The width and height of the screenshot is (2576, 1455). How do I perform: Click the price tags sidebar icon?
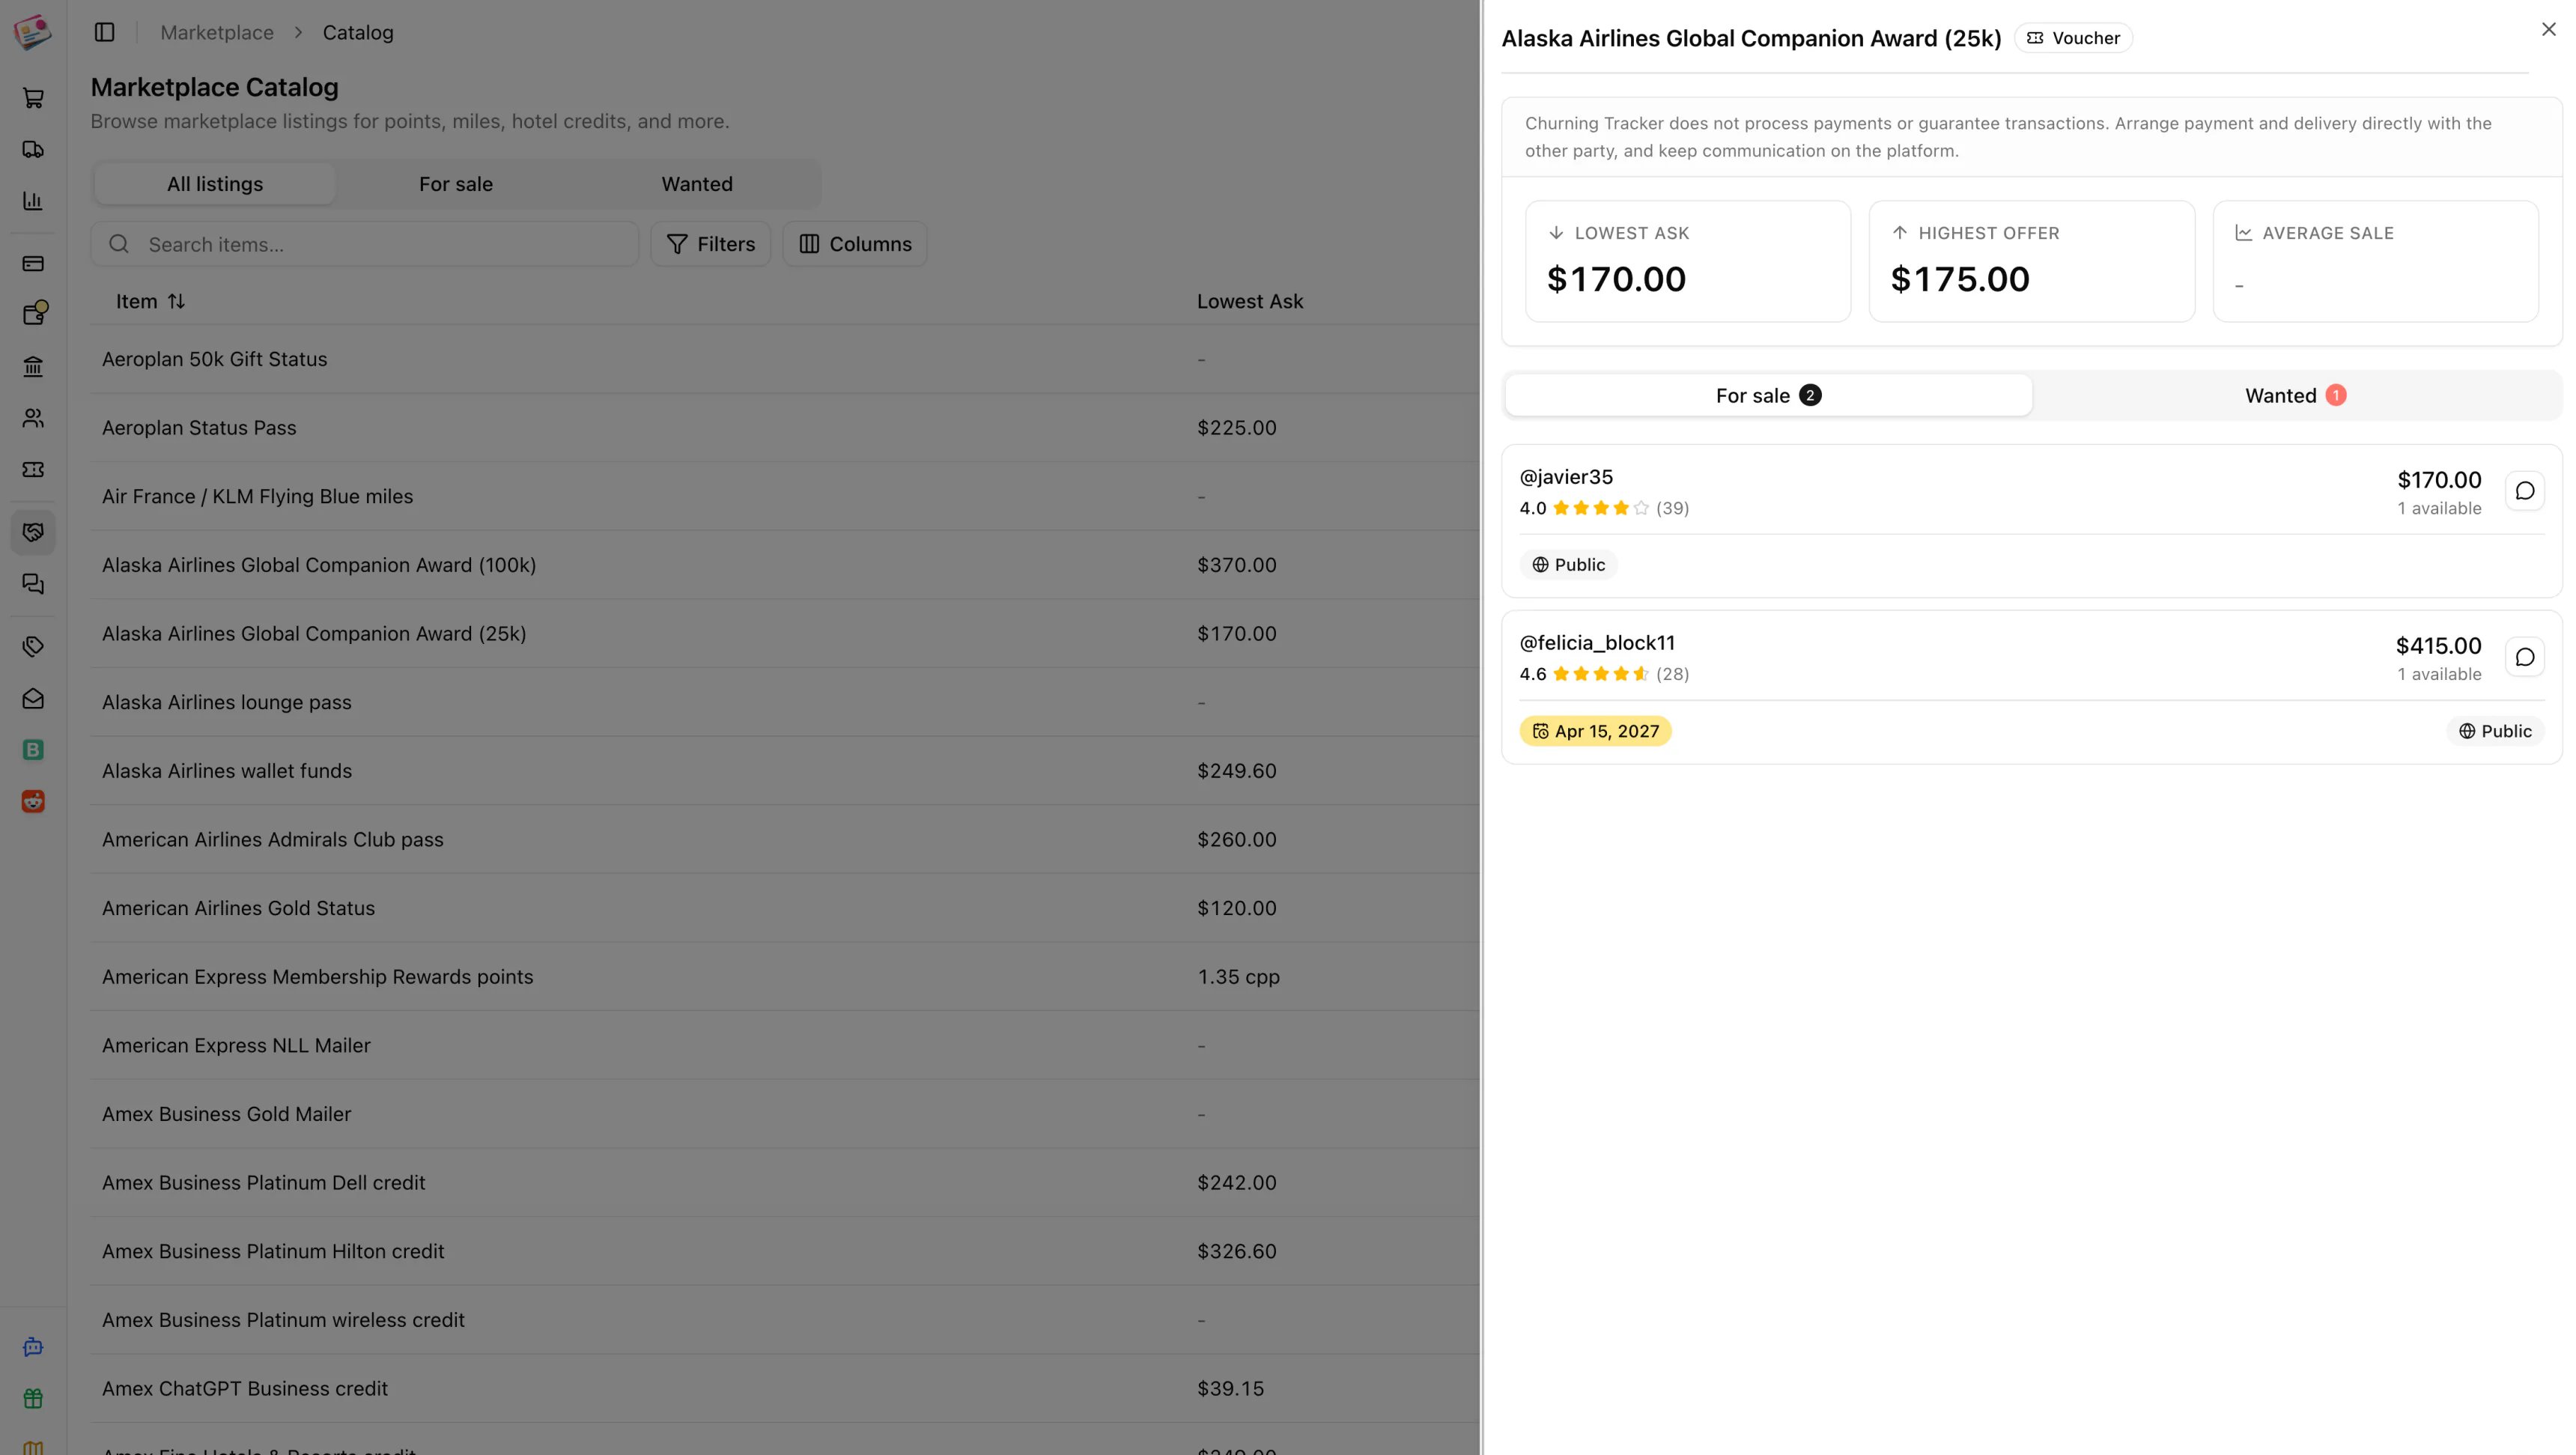tap(33, 647)
